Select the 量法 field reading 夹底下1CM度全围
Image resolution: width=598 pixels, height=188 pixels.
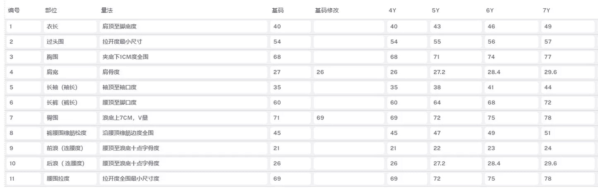(x=183, y=57)
